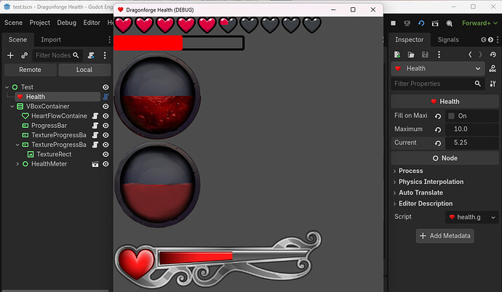502x292 pixels.
Task: Toggle visibility of VBoxContainer node
Action: click(105, 106)
